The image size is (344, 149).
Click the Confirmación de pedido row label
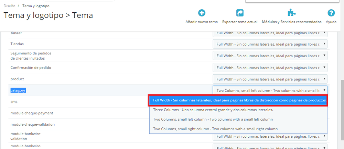[31, 68]
